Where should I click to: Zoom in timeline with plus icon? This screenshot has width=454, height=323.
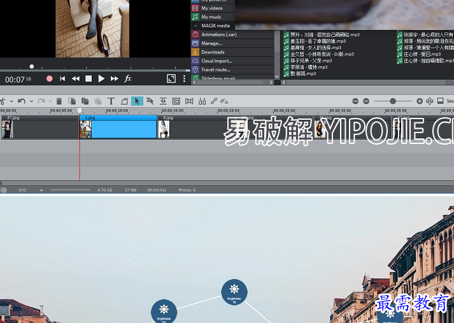tap(420, 101)
